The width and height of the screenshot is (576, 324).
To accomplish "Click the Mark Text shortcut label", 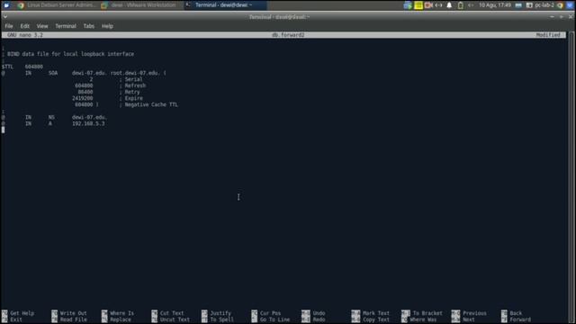I will 376,313.
